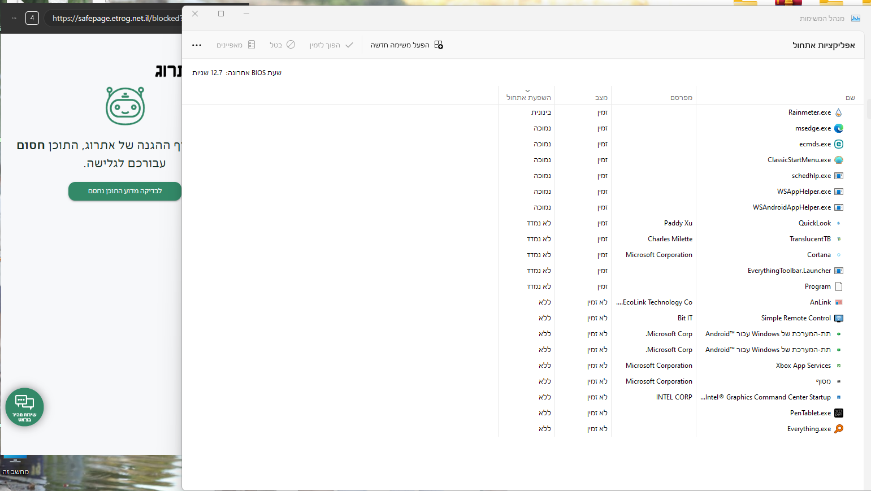Image resolution: width=871 pixels, height=491 pixels.
Task: Select the AnLink app icon
Action: [x=839, y=302]
